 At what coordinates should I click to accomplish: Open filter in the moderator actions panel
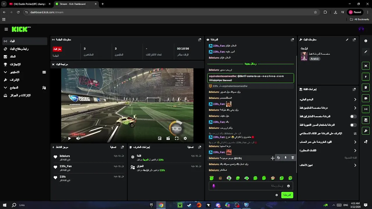[190, 147]
